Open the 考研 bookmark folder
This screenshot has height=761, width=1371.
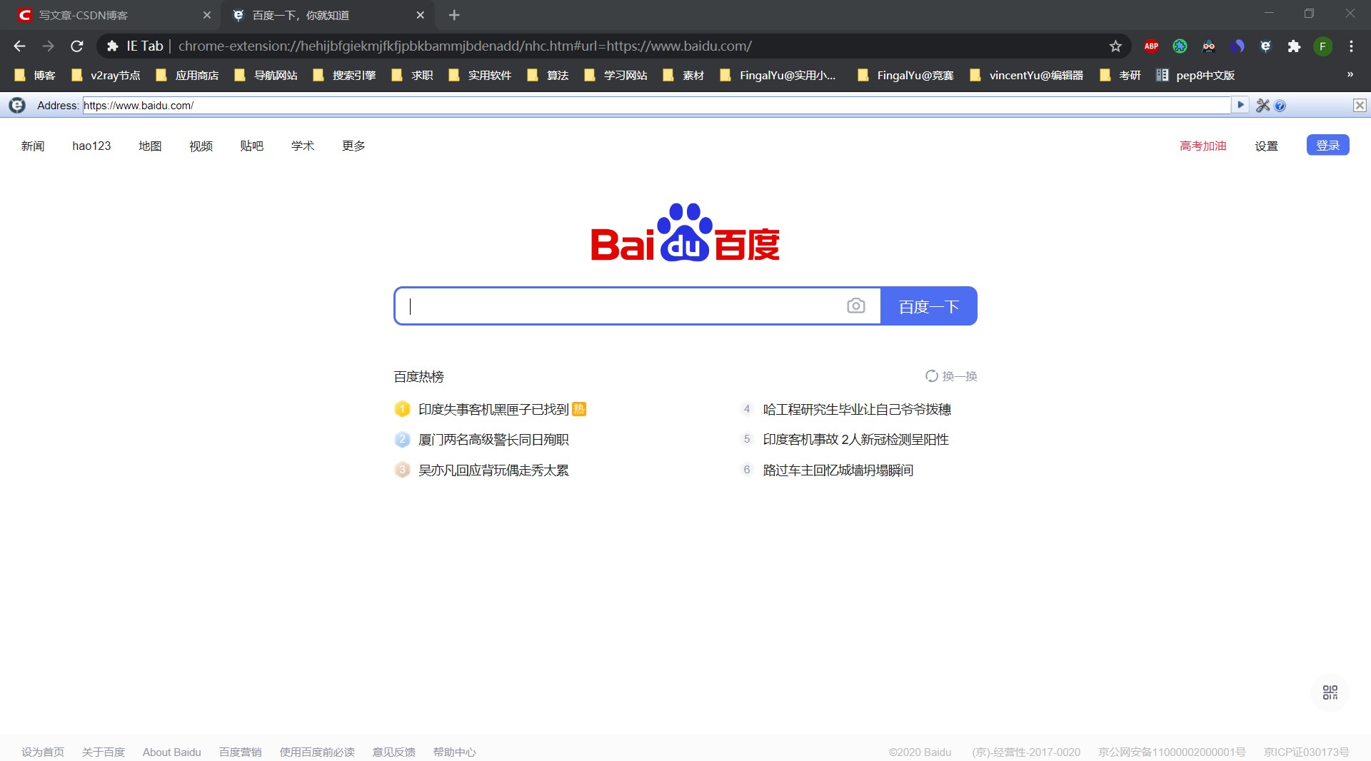coord(1120,75)
